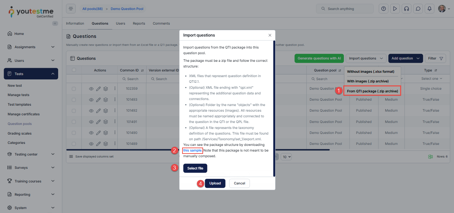Sort by the Question pool column
This screenshot has height=213, width=454.
[x=340, y=70]
